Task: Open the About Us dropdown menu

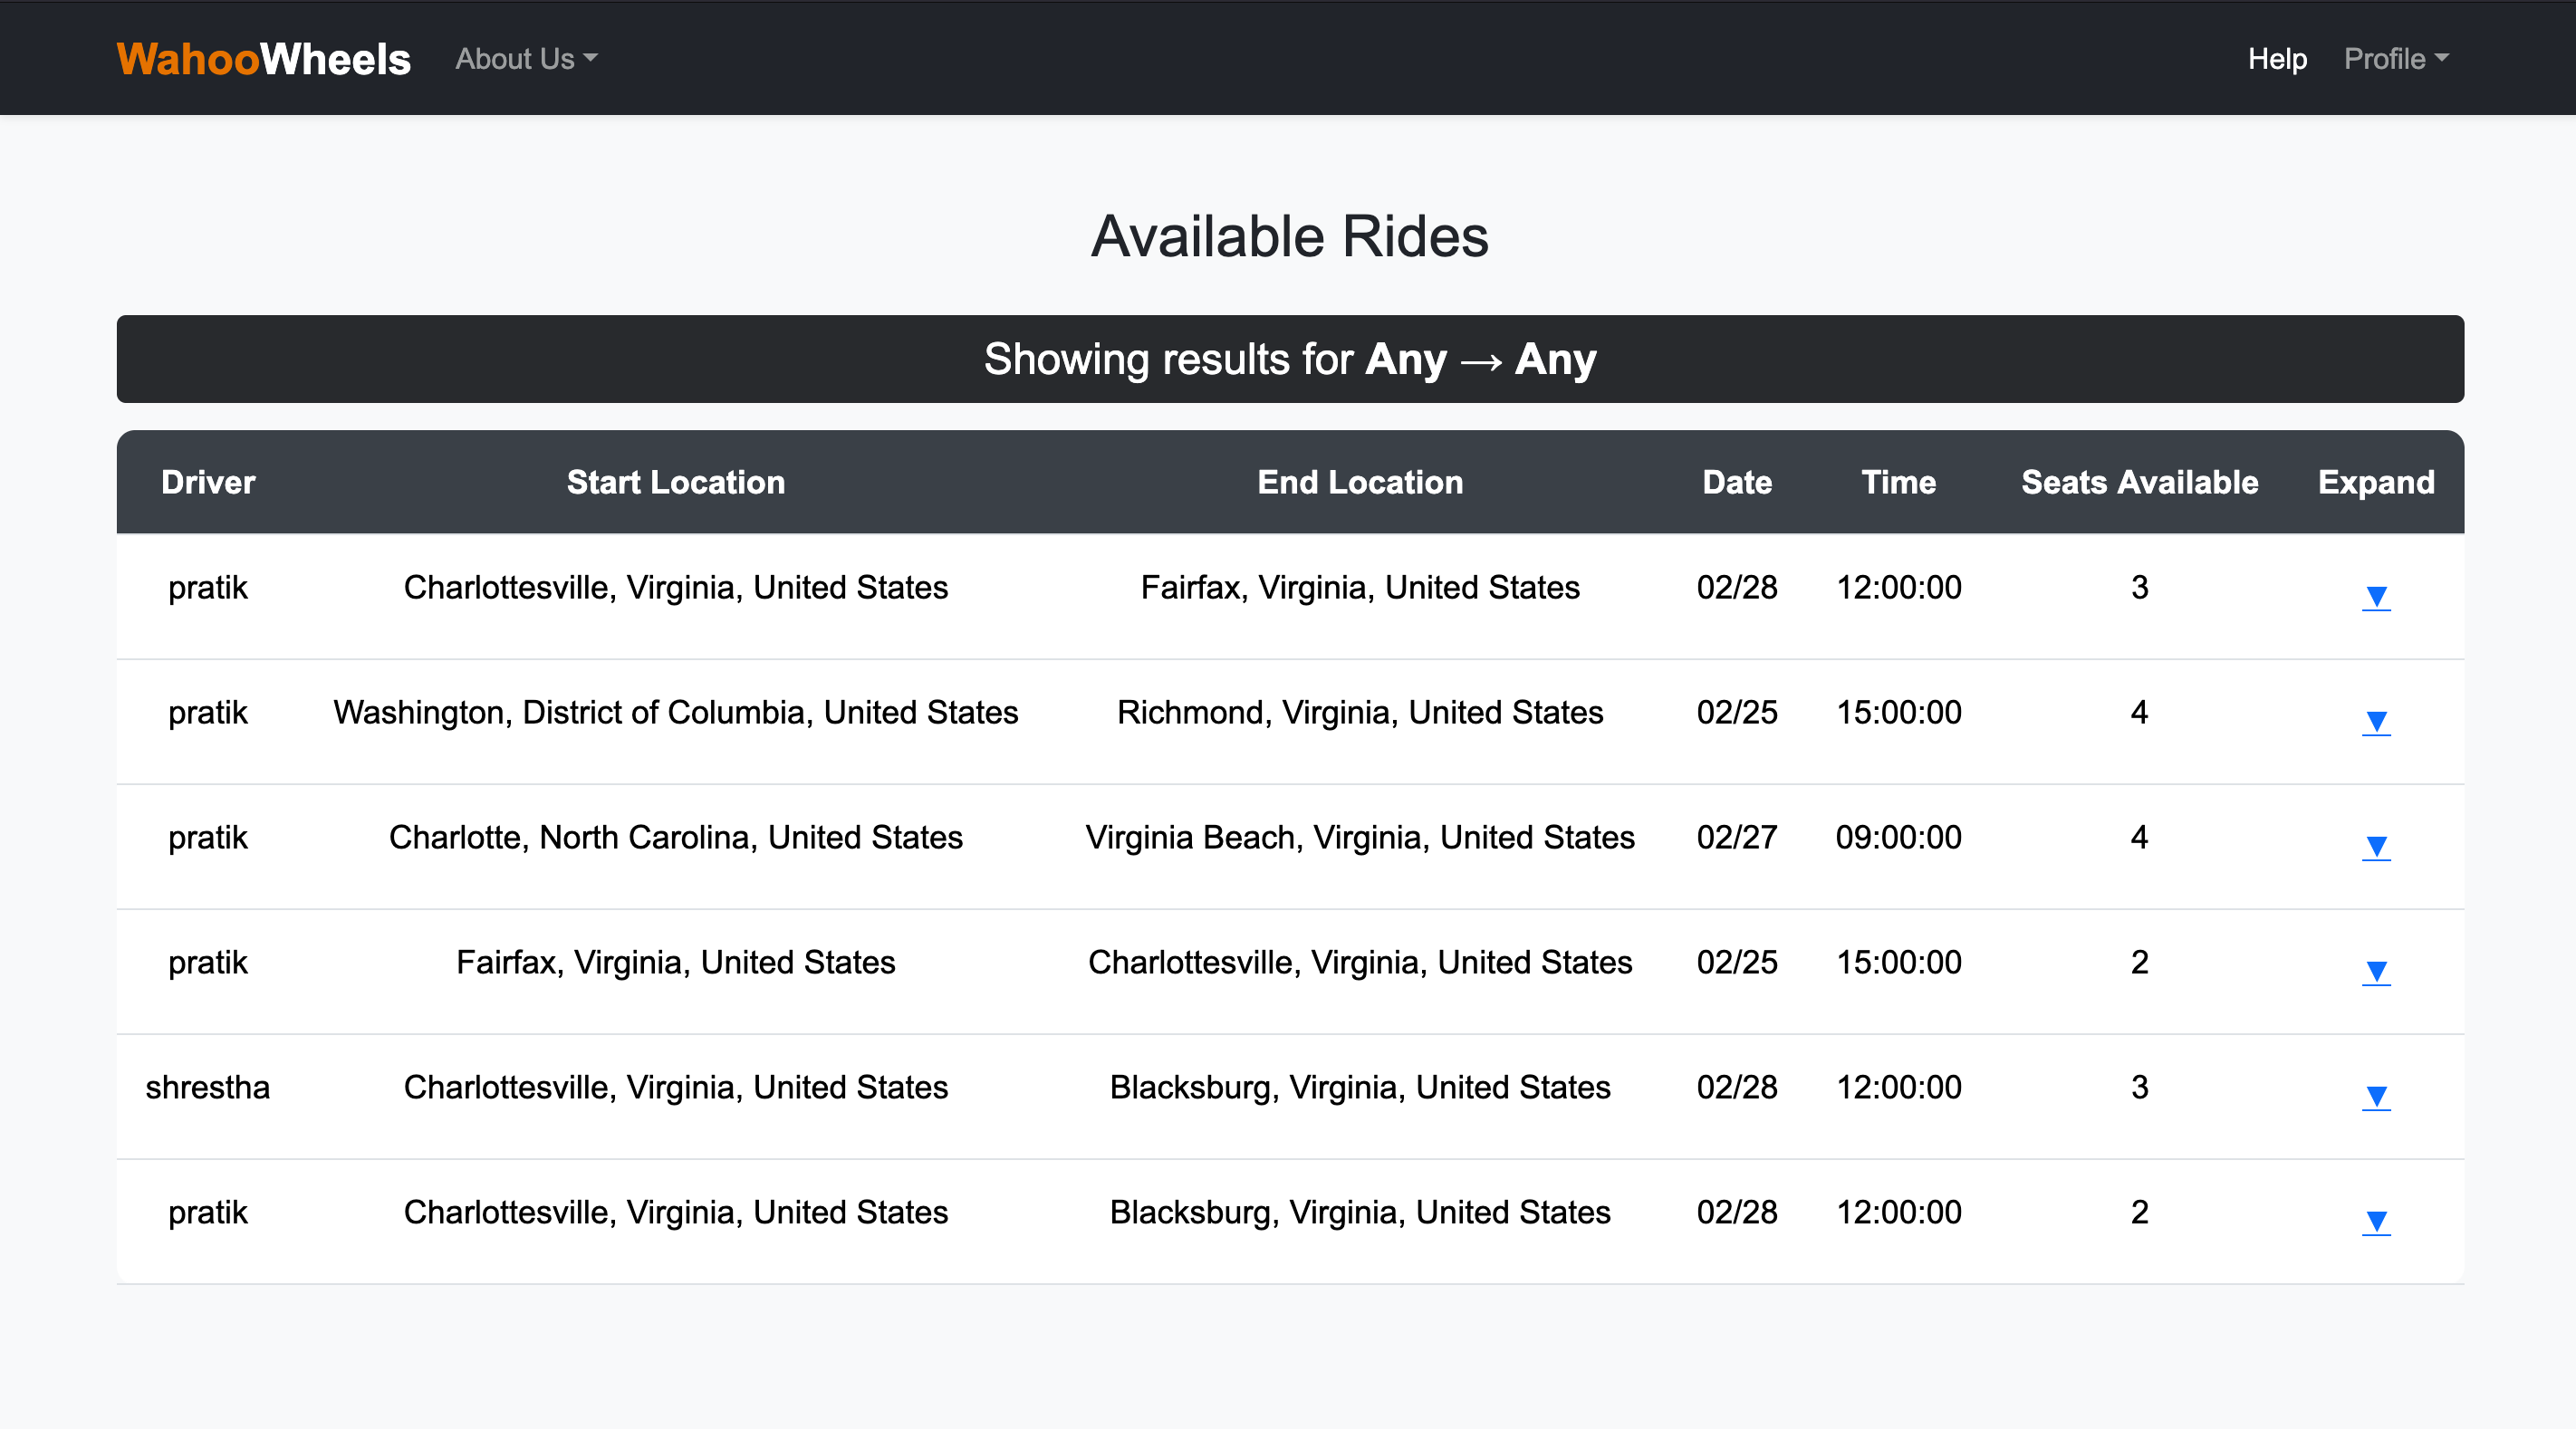Action: pos(526,59)
